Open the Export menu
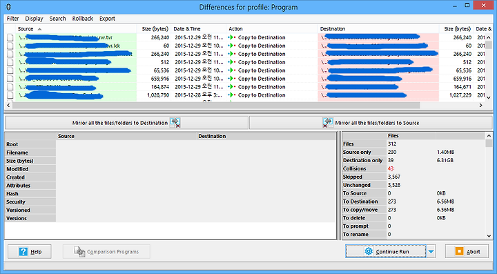Screen dimensions: 497x274 (x=107, y=19)
